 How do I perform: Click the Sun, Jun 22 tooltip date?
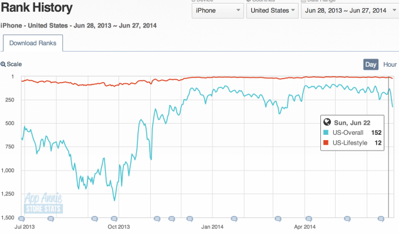pos(351,122)
